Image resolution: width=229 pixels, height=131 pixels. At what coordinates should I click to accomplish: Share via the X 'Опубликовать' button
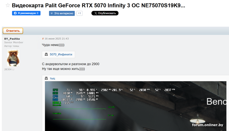[x=105, y=13]
